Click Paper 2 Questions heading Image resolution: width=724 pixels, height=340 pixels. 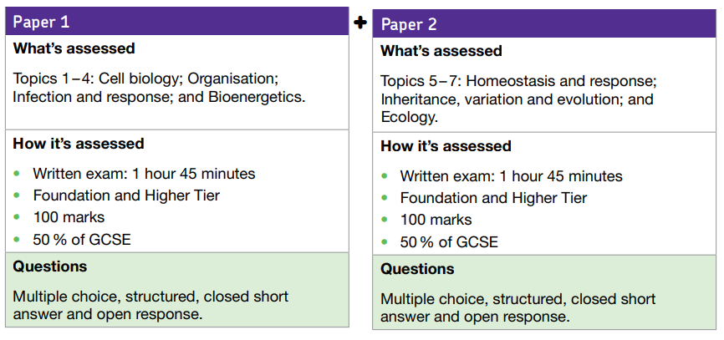tap(417, 269)
